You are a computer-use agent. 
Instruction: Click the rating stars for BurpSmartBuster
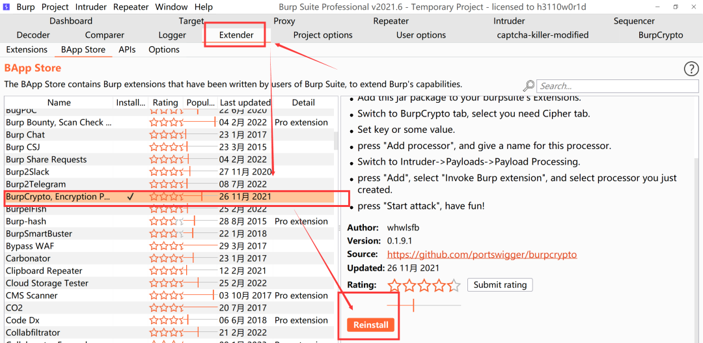[x=167, y=234]
